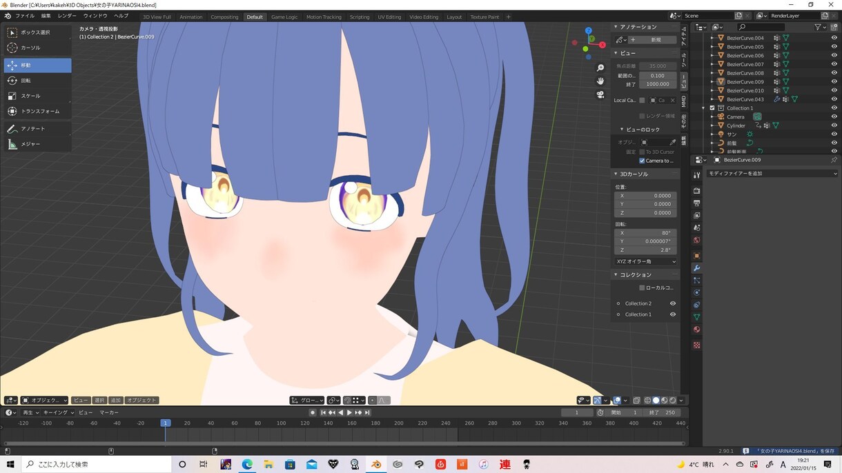Open the File (ファイル) menu
The width and height of the screenshot is (842, 473).
tap(25, 16)
